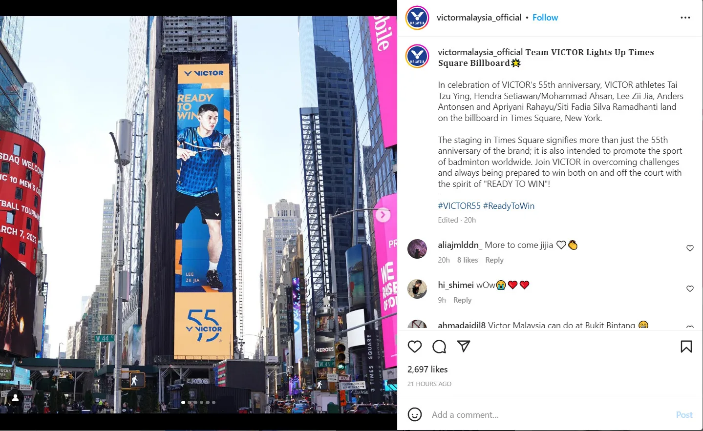Open victormalaysia_official header profile avatar
703x431 pixels.
point(417,18)
